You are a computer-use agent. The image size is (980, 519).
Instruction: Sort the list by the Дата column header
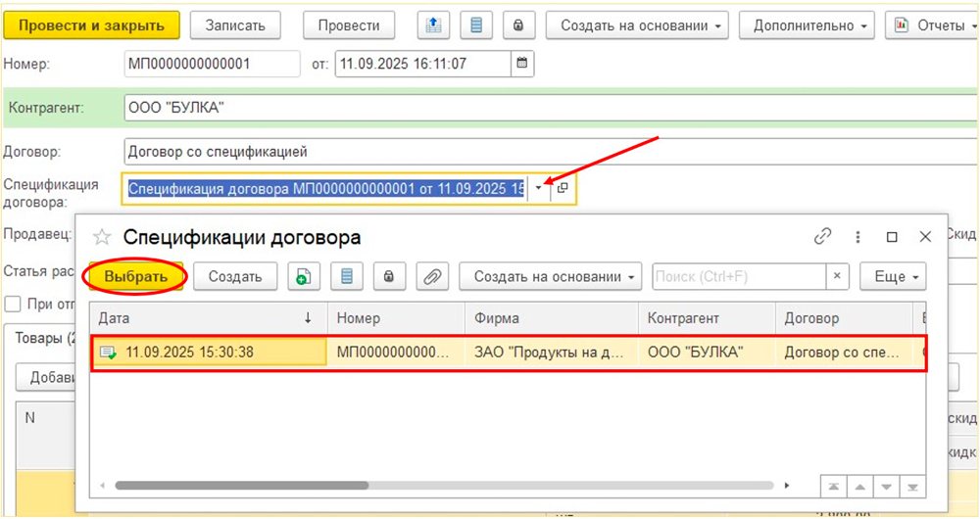[x=208, y=318]
